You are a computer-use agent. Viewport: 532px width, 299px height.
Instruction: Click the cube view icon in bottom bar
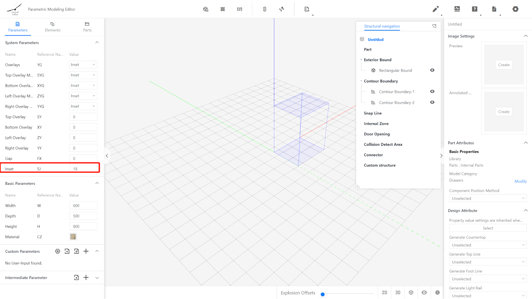[x=411, y=293]
